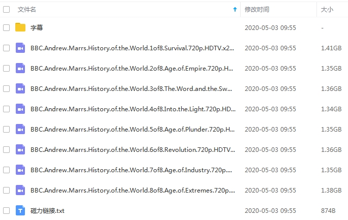This screenshot has width=348, height=220.
Task: Click video icon of 6of8.Revolution file
Action: 20,149
